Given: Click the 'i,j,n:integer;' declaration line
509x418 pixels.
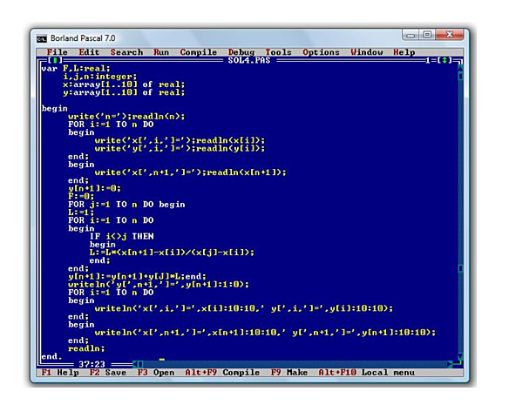Looking at the screenshot, I should point(100,77).
